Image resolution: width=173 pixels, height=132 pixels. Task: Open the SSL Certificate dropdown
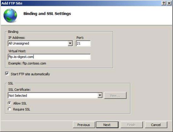pyautogui.click(x=100, y=95)
